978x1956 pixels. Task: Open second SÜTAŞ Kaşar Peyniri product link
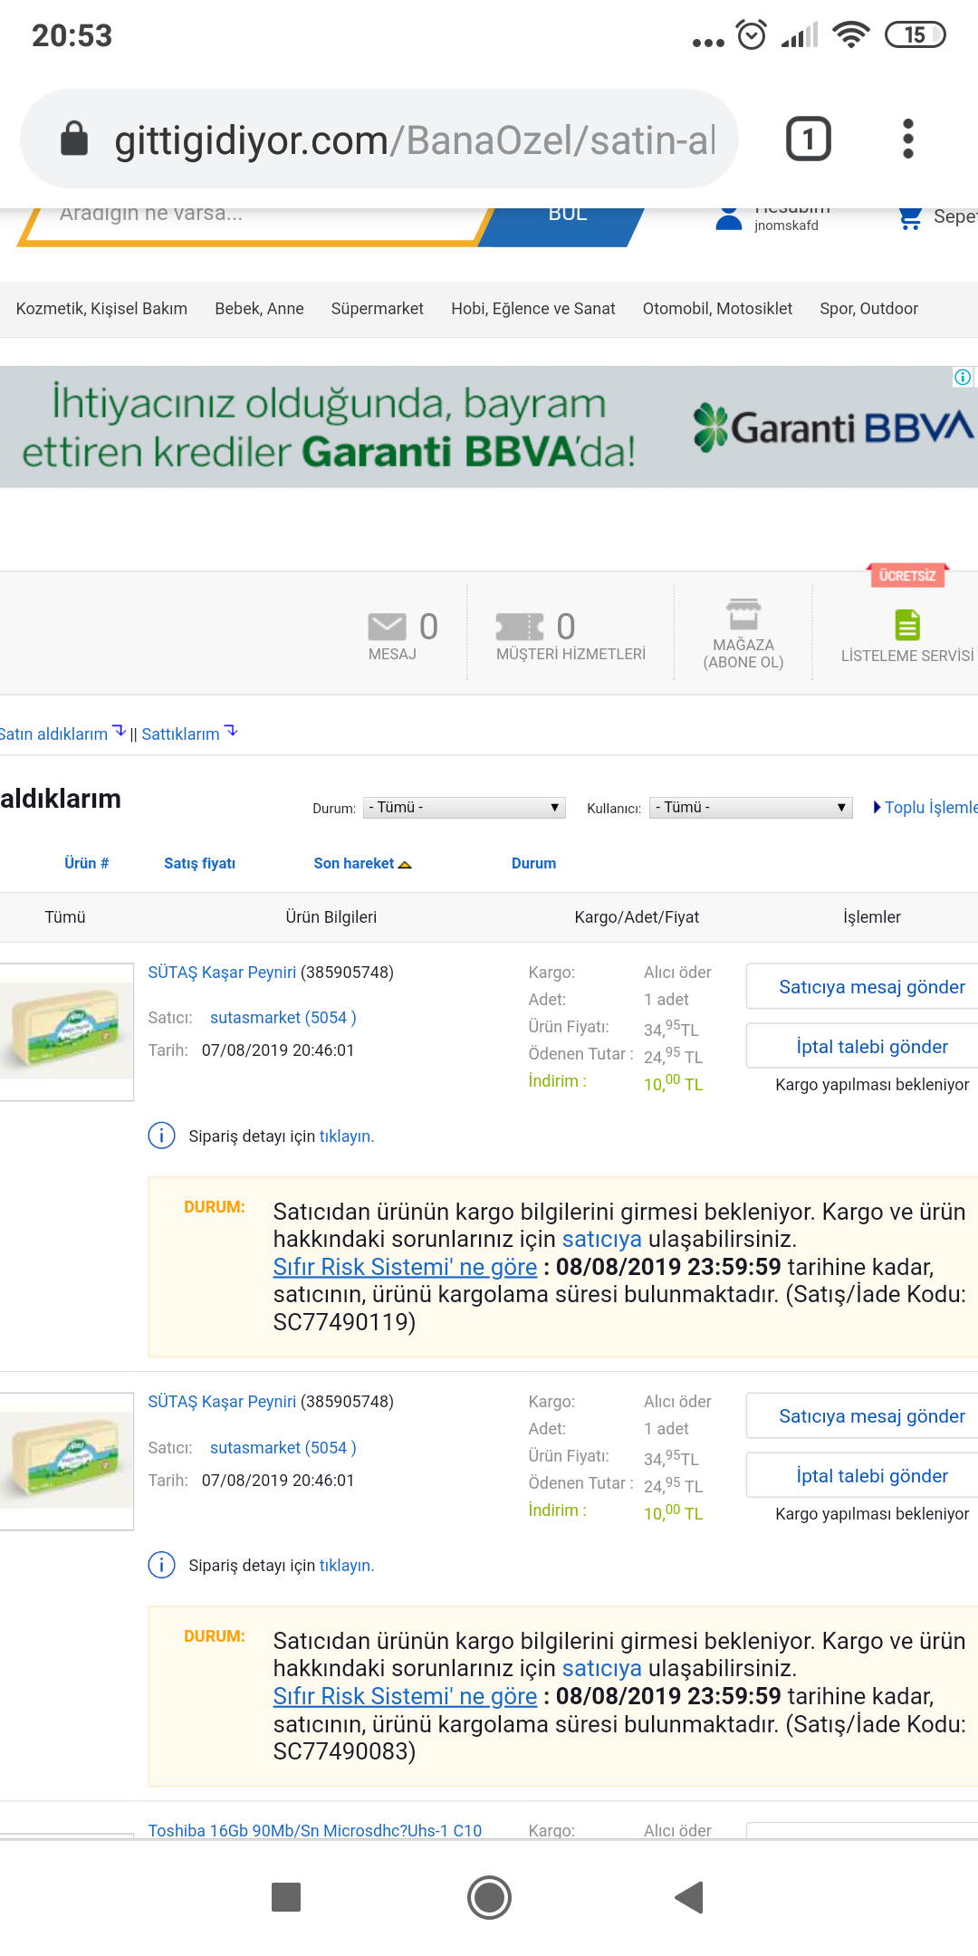click(222, 1401)
